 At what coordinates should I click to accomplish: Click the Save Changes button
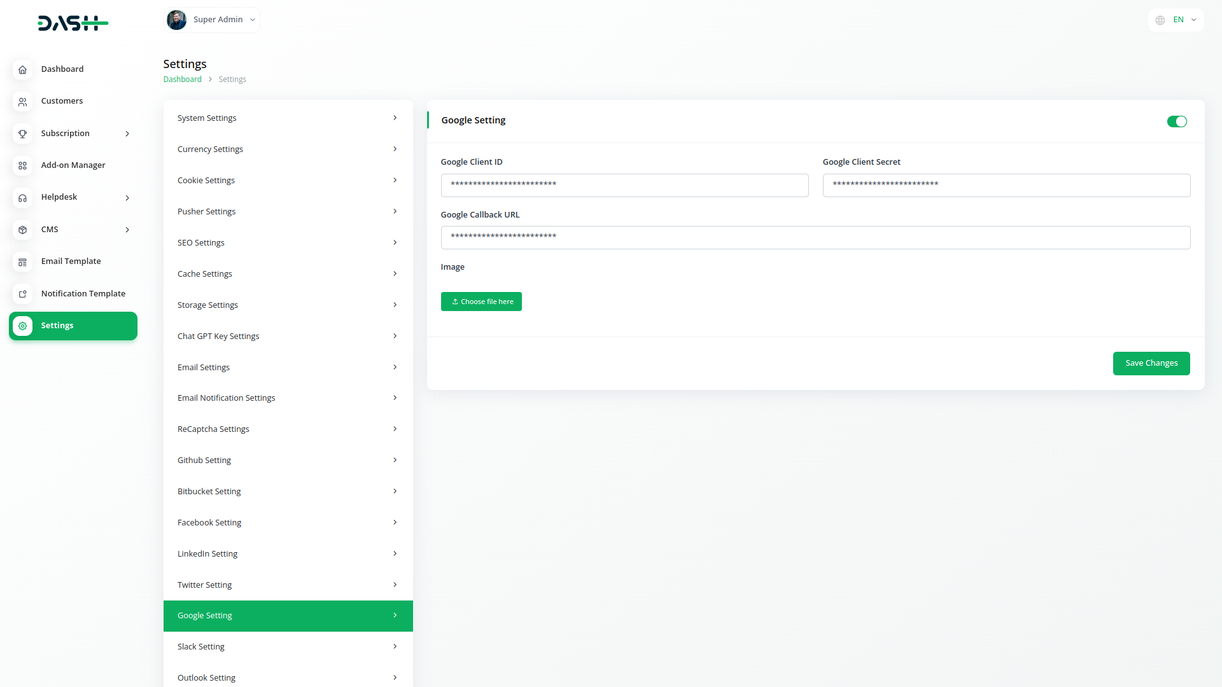pos(1151,363)
